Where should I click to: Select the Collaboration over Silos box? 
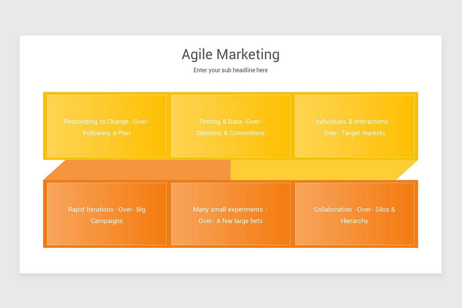355,214
